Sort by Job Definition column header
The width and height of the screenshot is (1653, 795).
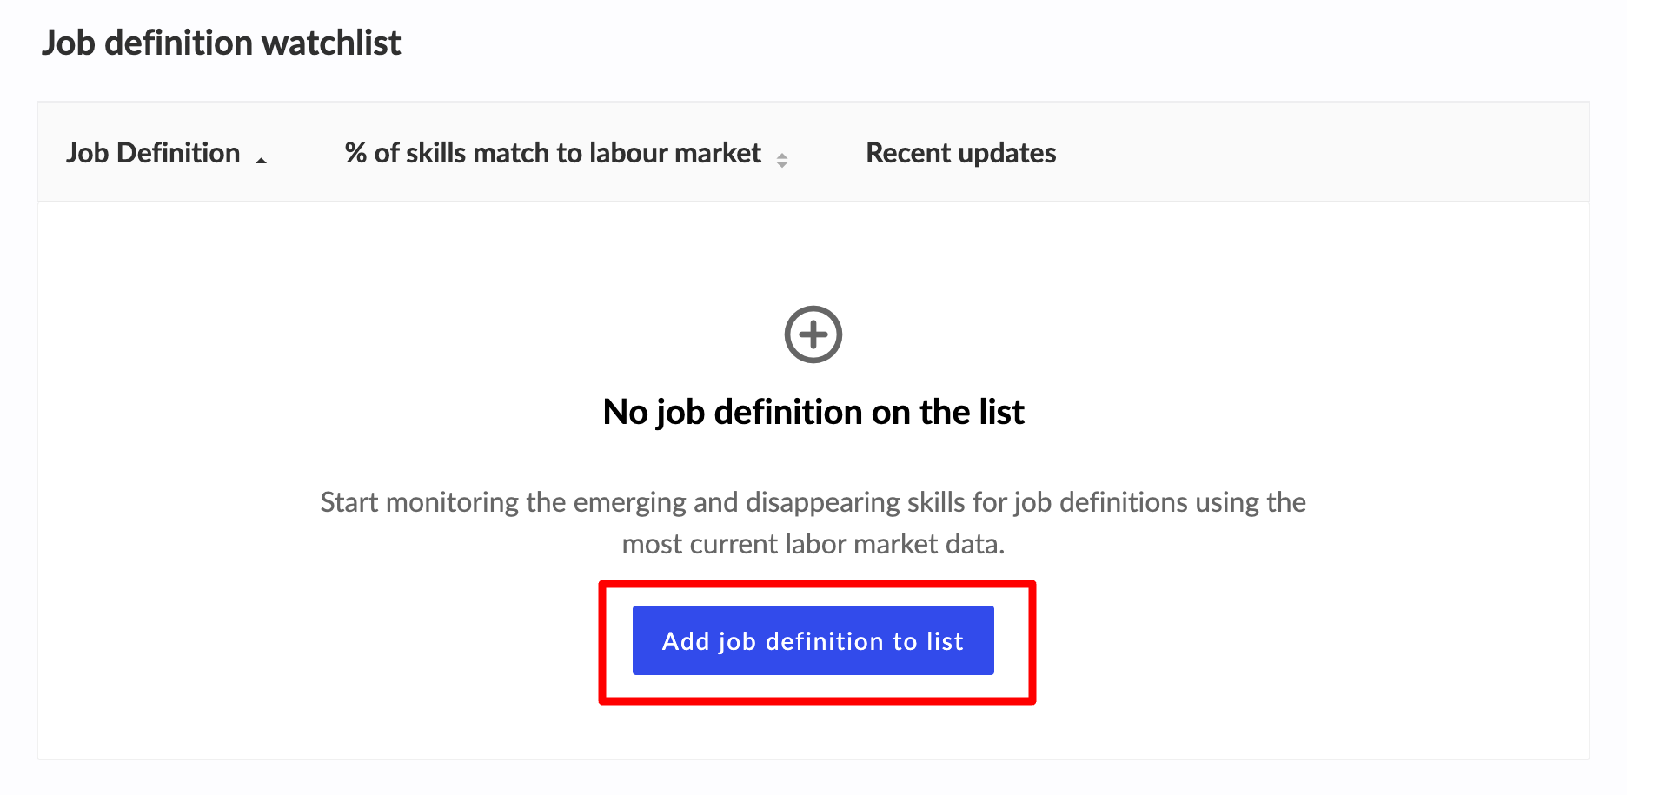[153, 153]
